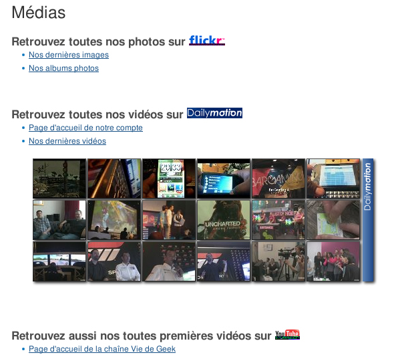
Task: Click heading 'Retrouvez toutes nos vidéos sur'
Action: click(x=97, y=114)
